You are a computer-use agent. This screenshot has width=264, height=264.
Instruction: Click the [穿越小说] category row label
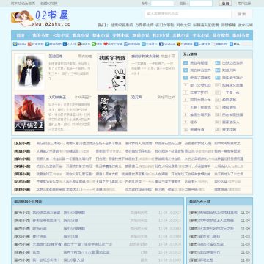(22, 166)
